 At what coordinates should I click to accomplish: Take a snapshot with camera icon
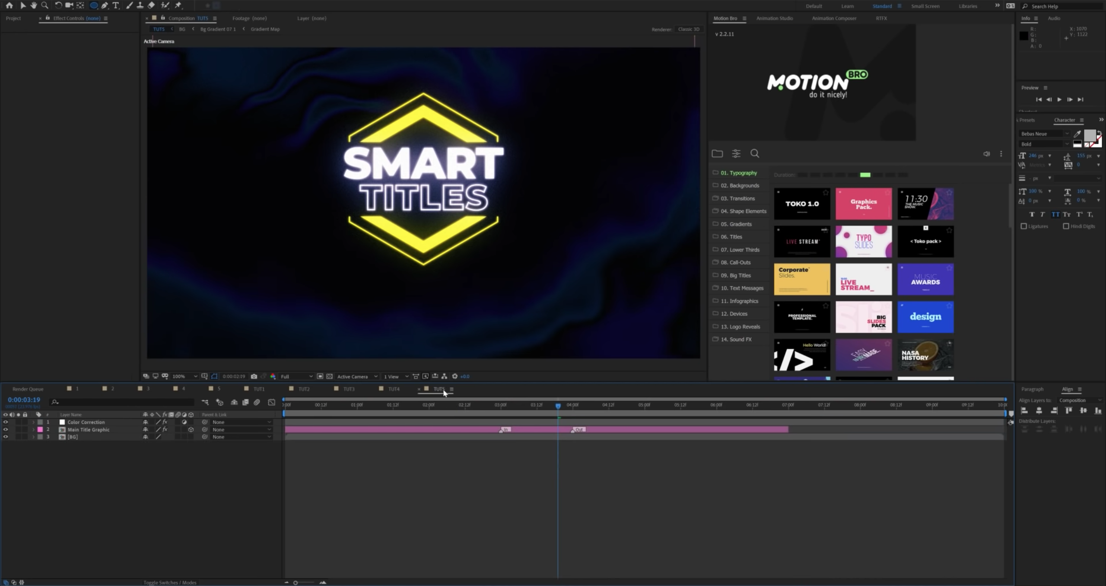click(x=254, y=376)
